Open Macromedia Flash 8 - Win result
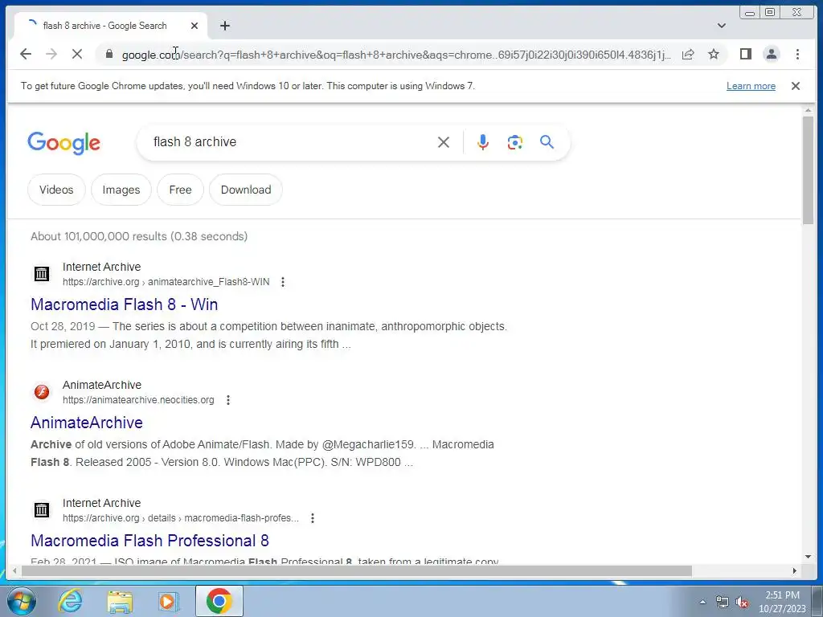Image resolution: width=823 pixels, height=617 pixels. 125,304
